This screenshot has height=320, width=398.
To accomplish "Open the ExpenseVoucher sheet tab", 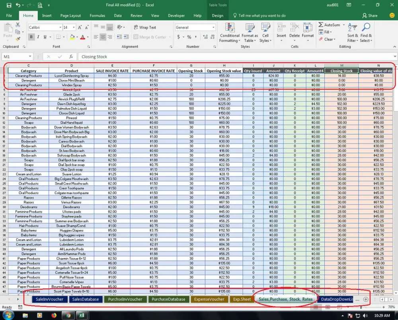I will [x=209, y=299].
